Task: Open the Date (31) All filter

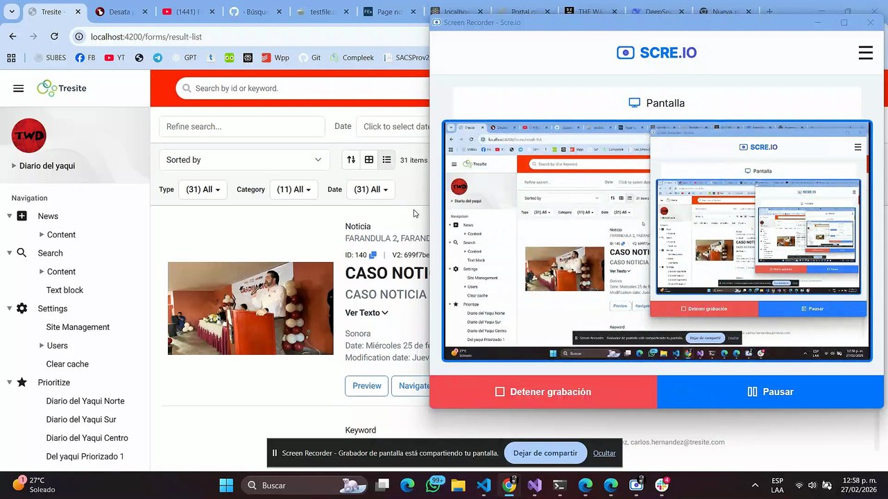Action: (x=370, y=189)
